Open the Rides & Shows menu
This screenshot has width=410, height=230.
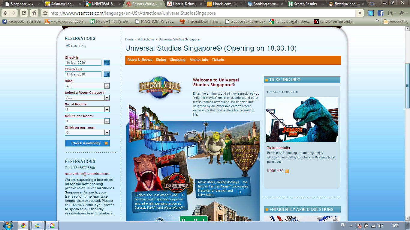(x=140, y=60)
